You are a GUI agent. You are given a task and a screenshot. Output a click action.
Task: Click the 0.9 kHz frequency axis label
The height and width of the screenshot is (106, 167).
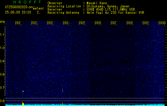(2, 61)
